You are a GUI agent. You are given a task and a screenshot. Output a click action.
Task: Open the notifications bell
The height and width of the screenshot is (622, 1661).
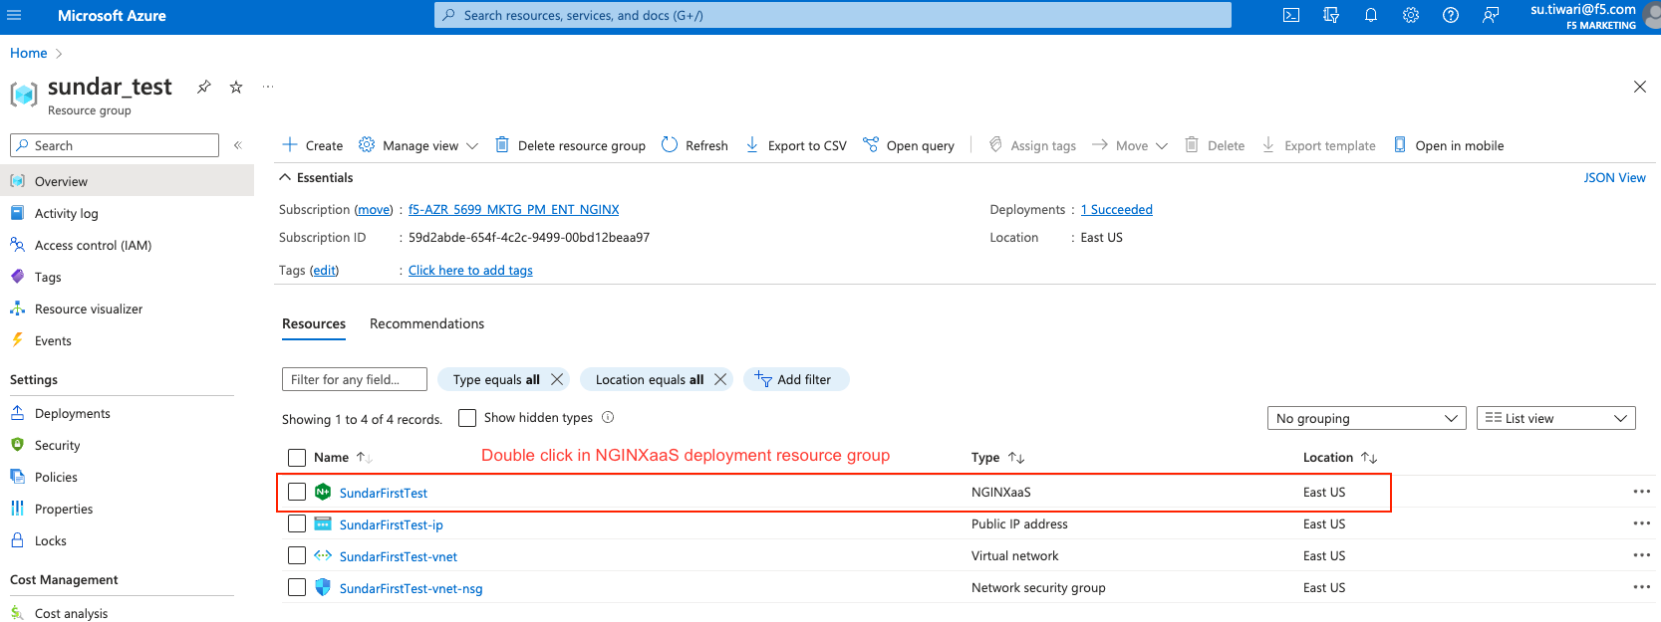click(x=1371, y=15)
